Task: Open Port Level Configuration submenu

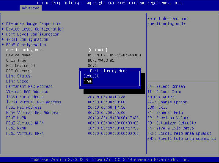Action: 33,34
